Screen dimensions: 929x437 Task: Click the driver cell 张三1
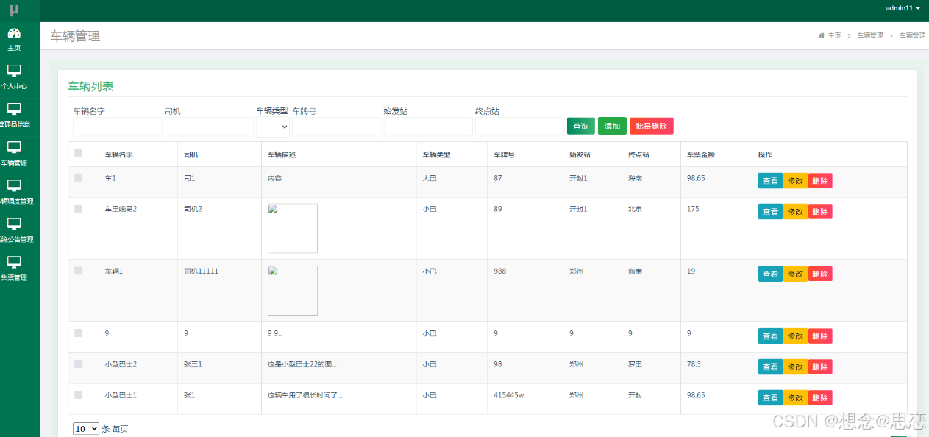click(193, 364)
